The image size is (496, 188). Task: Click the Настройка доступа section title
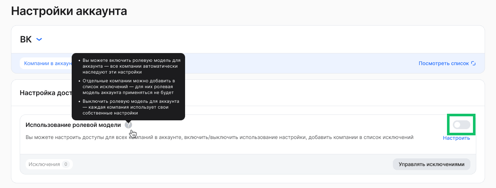(44, 93)
